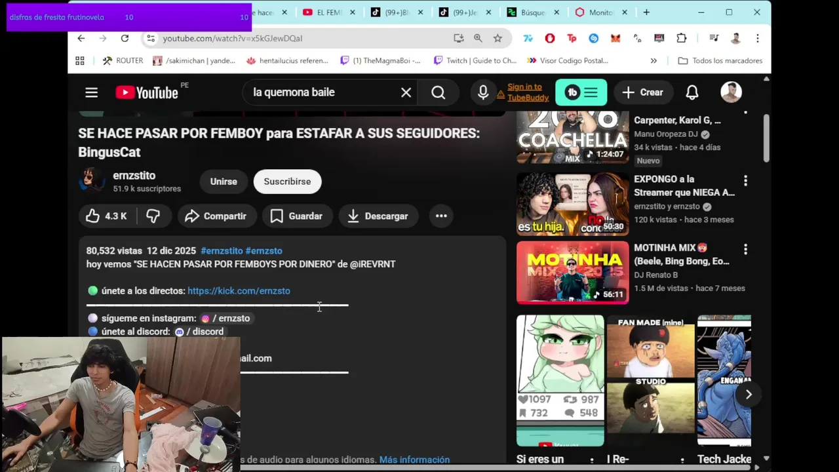This screenshot has width=839, height=472.
Task: Like the video with thumbs up
Action: 106,216
